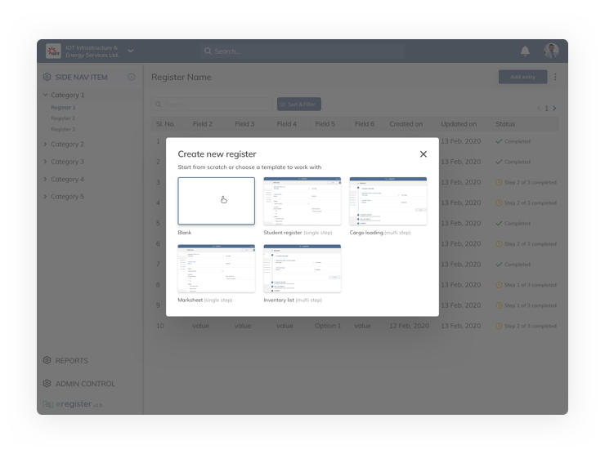This screenshot has height=454, width=605.
Task: Click the 12 Feb, 2020 created date
Action: tap(409, 326)
